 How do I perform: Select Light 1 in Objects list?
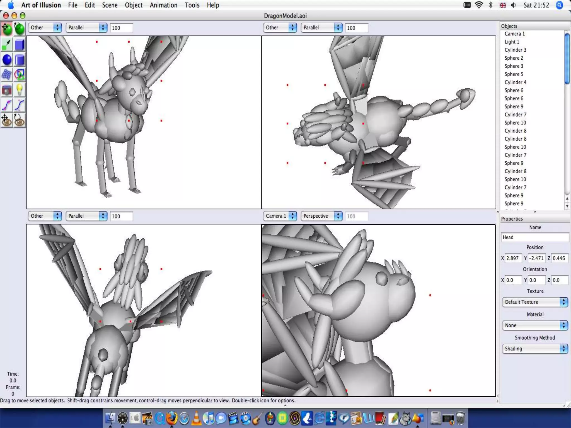tap(512, 42)
